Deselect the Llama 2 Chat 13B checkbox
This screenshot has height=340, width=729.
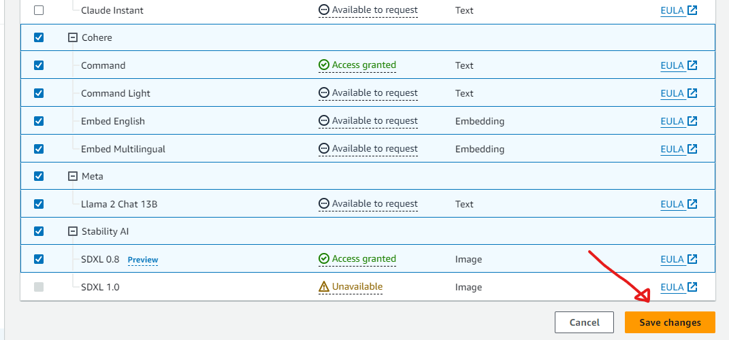tap(39, 204)
